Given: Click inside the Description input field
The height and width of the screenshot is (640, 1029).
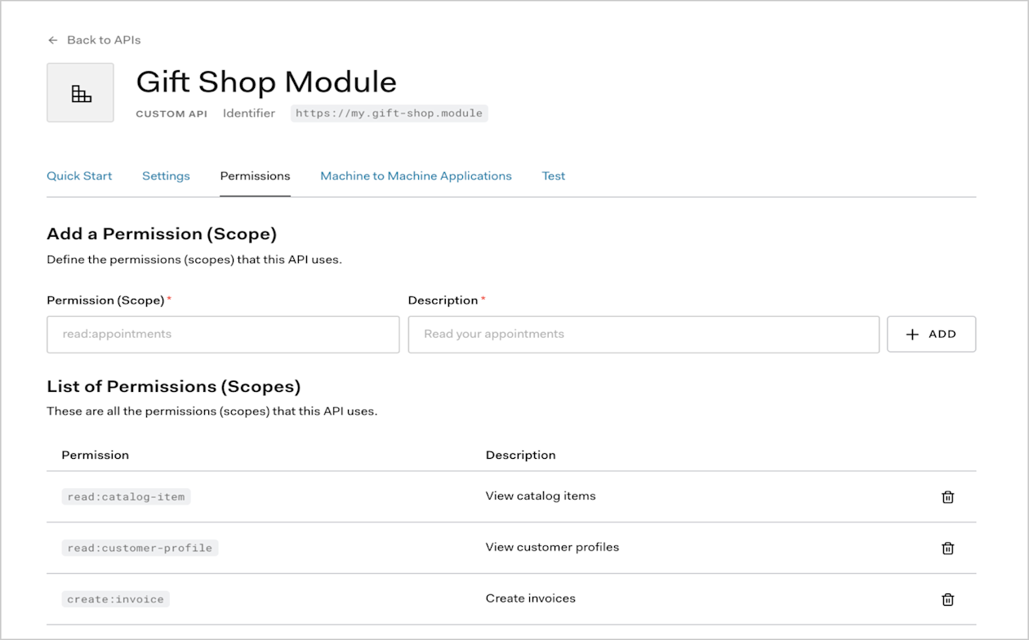Looking at the screenshot, I should tap(644, 334).
